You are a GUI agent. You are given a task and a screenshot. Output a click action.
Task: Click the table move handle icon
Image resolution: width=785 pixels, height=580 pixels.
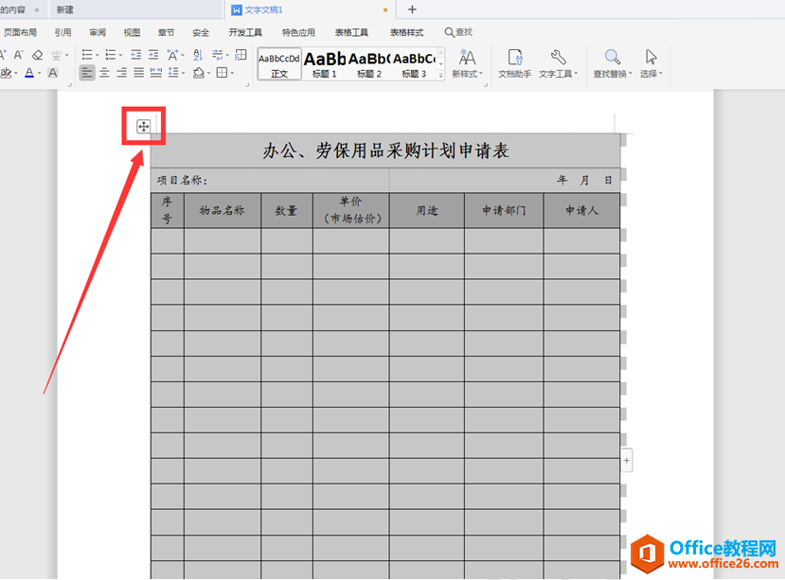pos(144,126)
